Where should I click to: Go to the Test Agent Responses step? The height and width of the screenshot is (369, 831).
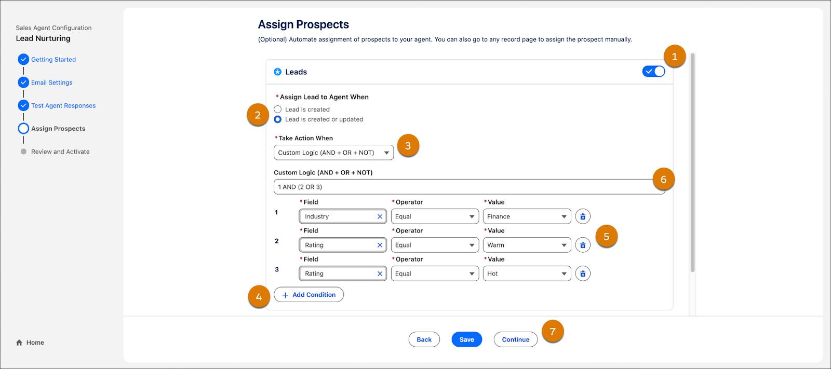pyautogui.click(x=63, y=105)
